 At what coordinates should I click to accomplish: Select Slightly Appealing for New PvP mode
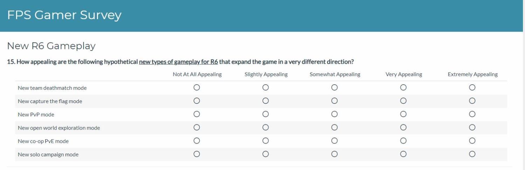coord(266,114)
